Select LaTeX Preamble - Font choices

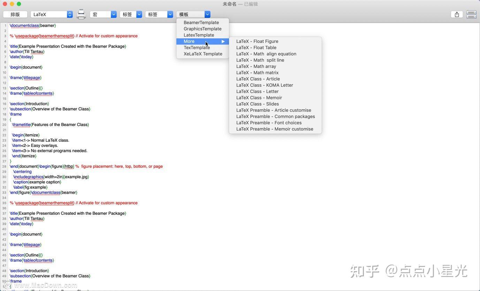click(275, 123)
